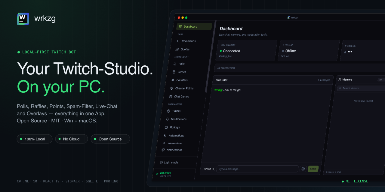Open the partially hidden Integrations item
Image resolution: width=385 pixels, height=192 pixels.
pyautogui.click(x=172, y=143)
